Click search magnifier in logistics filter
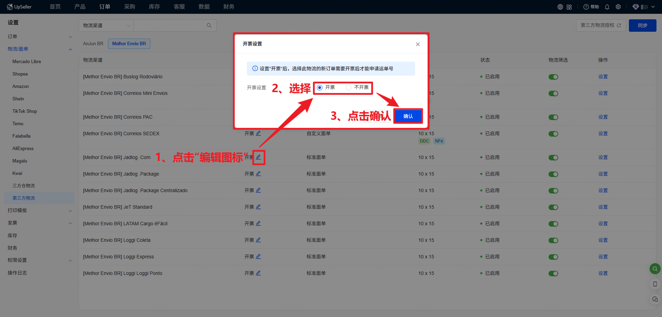 coord(209,26)
